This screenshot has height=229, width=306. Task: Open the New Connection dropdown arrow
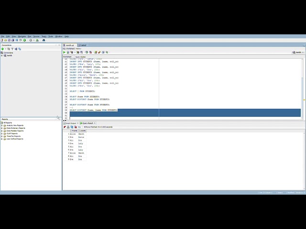point(6,49)
